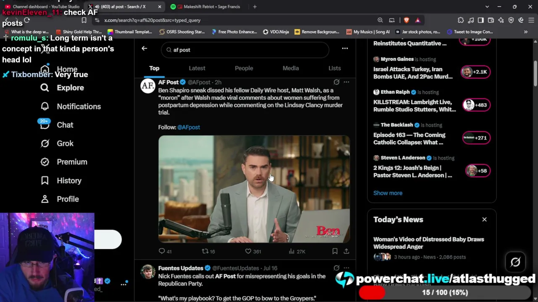538x302 pixels.
Task: Open the browser tab search dropdown
Action: tap(487, 7)
